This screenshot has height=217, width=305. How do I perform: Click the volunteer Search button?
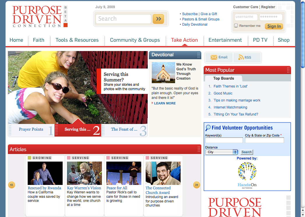pos(247,152)
